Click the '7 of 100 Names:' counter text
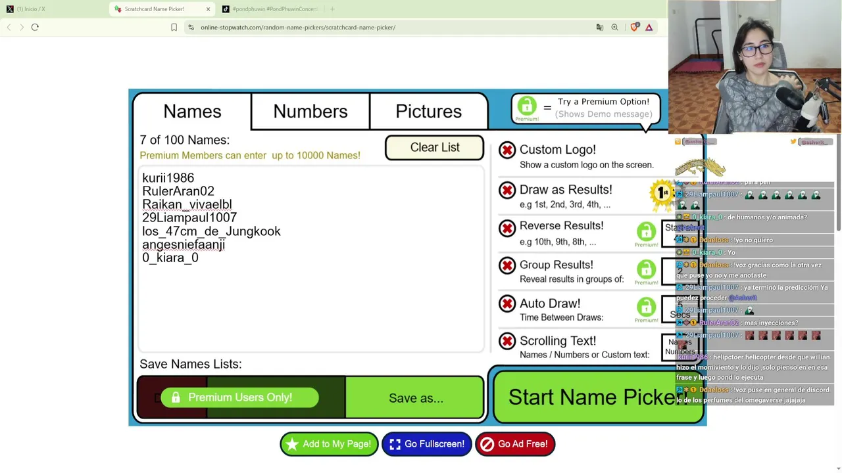Image resolution: width=842 pixels, height=473 pixels. pyautogui.click(x=184, y=140)
